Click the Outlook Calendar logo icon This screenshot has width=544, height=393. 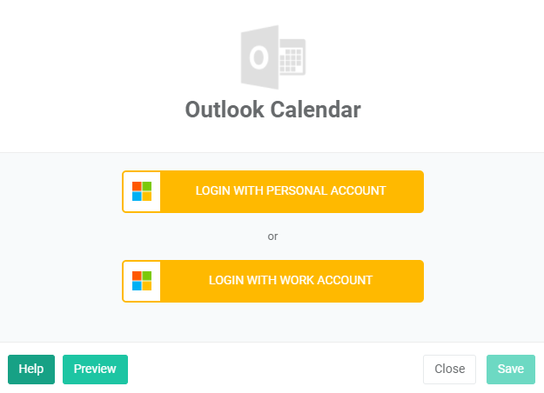point(272,57)
